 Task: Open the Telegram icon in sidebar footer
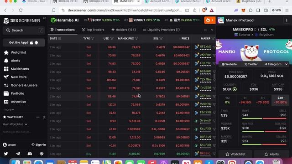pos(18,154)
